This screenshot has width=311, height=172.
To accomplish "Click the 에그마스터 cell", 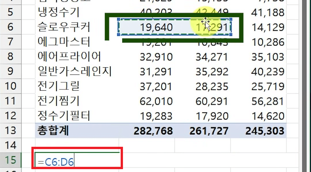I will point(77,42).
